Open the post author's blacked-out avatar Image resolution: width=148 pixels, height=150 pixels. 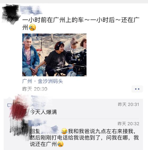click(x=11, y=14)
